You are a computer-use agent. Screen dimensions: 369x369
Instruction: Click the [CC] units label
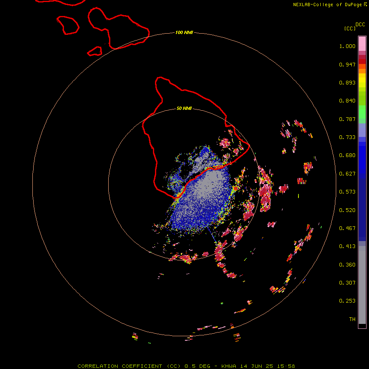[x=350, y=28]
